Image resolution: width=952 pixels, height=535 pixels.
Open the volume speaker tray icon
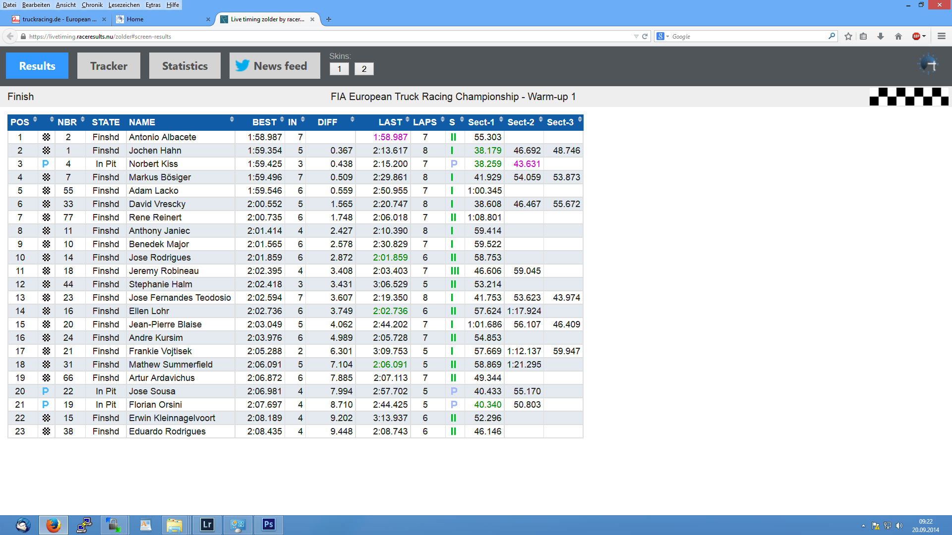click(x=899, y=526)
